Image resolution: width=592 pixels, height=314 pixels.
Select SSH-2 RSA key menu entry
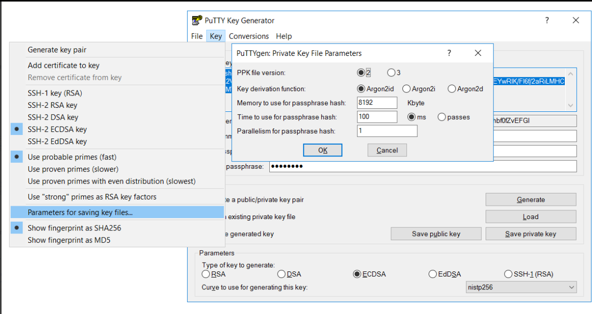(x=117, y=105)
